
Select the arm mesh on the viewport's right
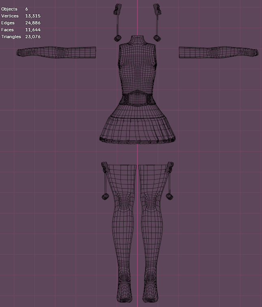click(x=219, y=52)
